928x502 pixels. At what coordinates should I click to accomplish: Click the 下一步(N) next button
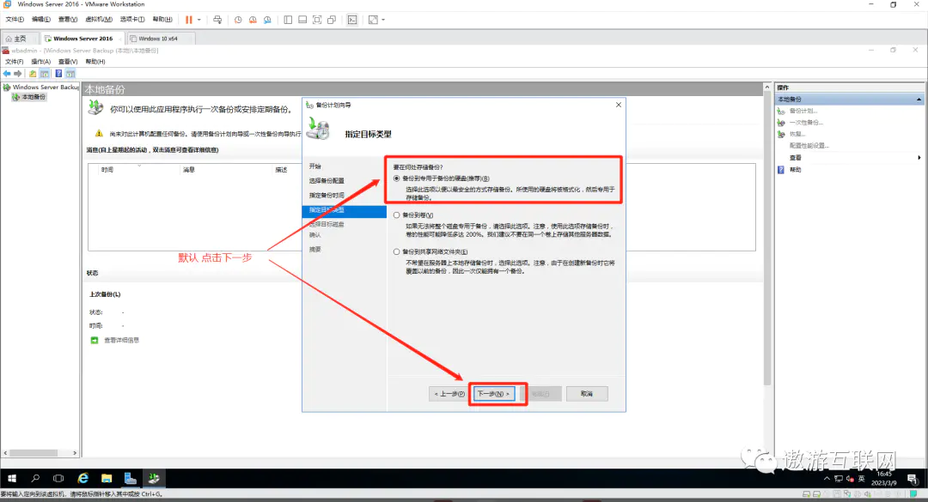click(493, 394)
